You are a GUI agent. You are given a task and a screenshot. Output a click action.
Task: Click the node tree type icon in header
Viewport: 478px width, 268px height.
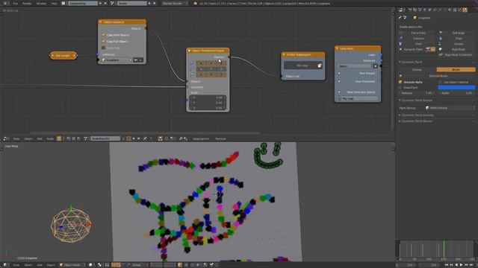[x=59, y=138]
